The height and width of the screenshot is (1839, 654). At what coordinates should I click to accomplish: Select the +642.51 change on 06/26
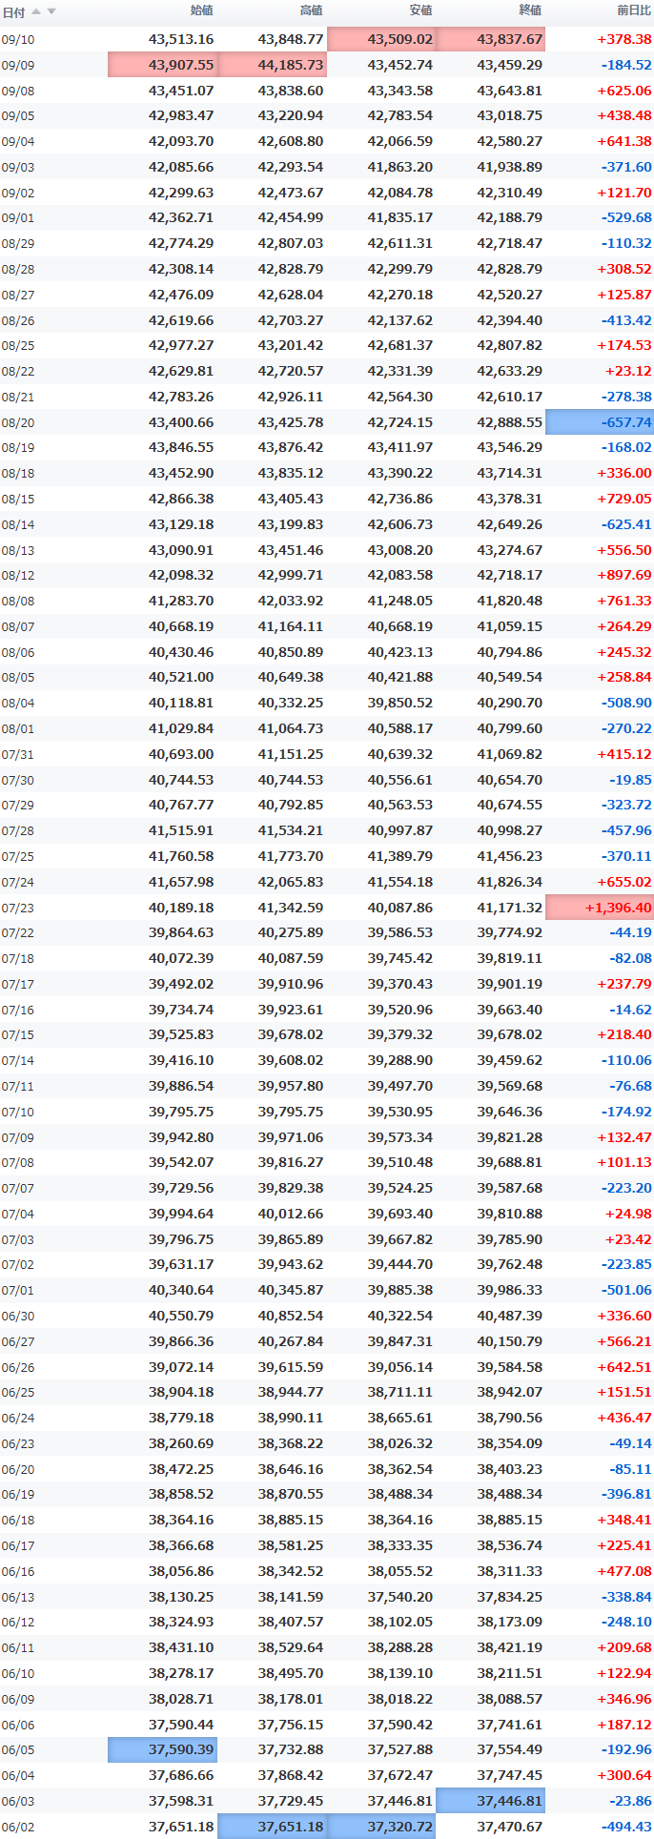pyautogui.click(x=624, y=1367)
